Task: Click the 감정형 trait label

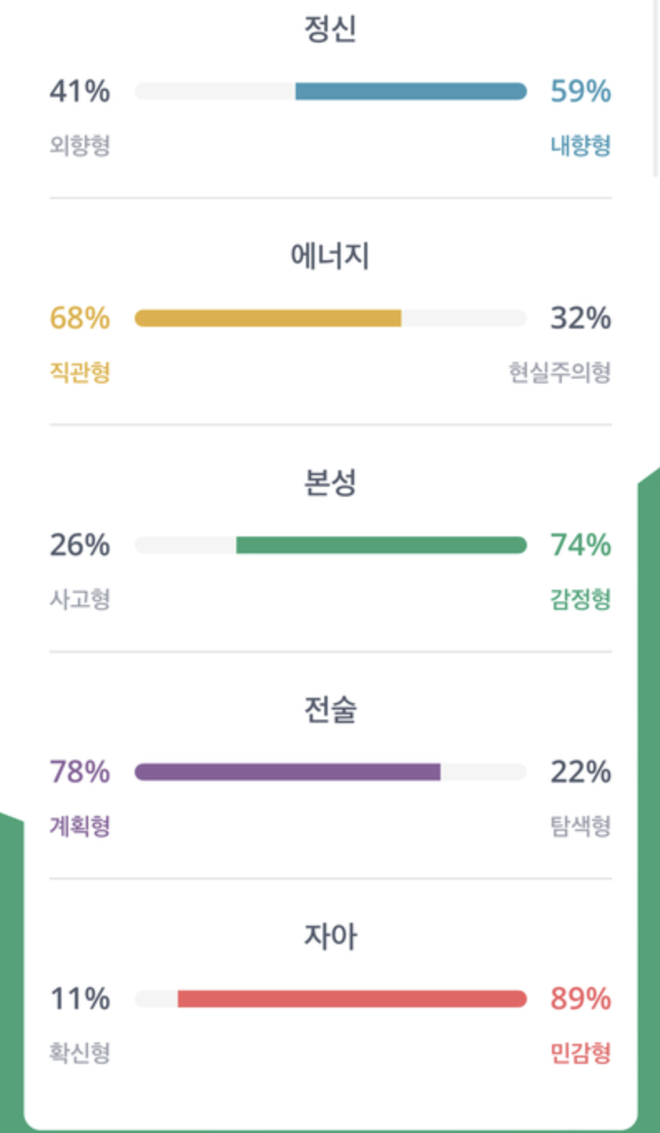Action: click(x=580, y=600)
